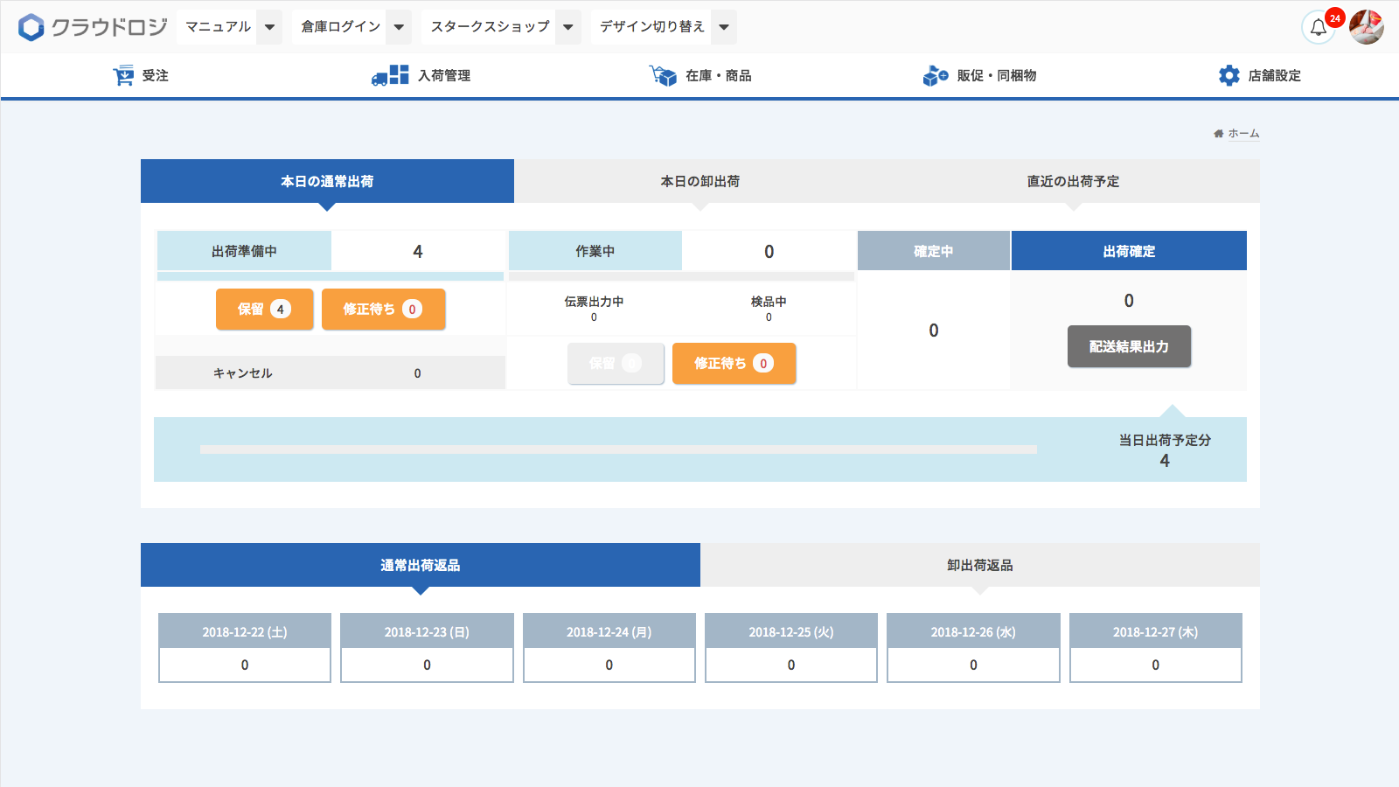Click the キャンセル row
Viewport: 1399px width, 787px height.
(x=331, y=373)
